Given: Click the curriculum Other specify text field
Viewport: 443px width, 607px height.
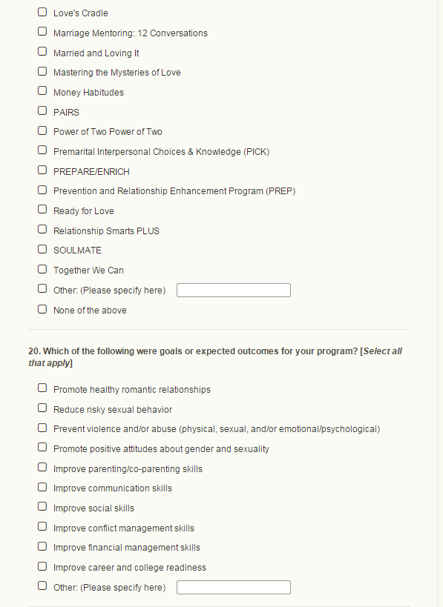Looking at the screenshot, I should click(x=234, y=291).
